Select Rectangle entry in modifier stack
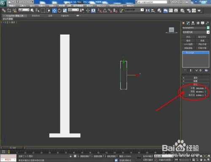The image size is (211, 162). (196, 53)
